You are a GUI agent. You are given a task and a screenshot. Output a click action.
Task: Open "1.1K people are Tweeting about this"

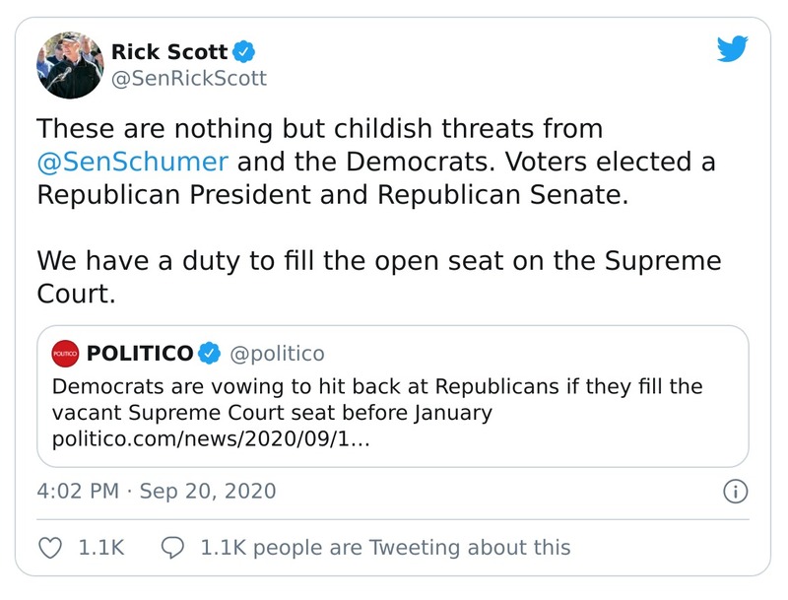click(385, 547)
